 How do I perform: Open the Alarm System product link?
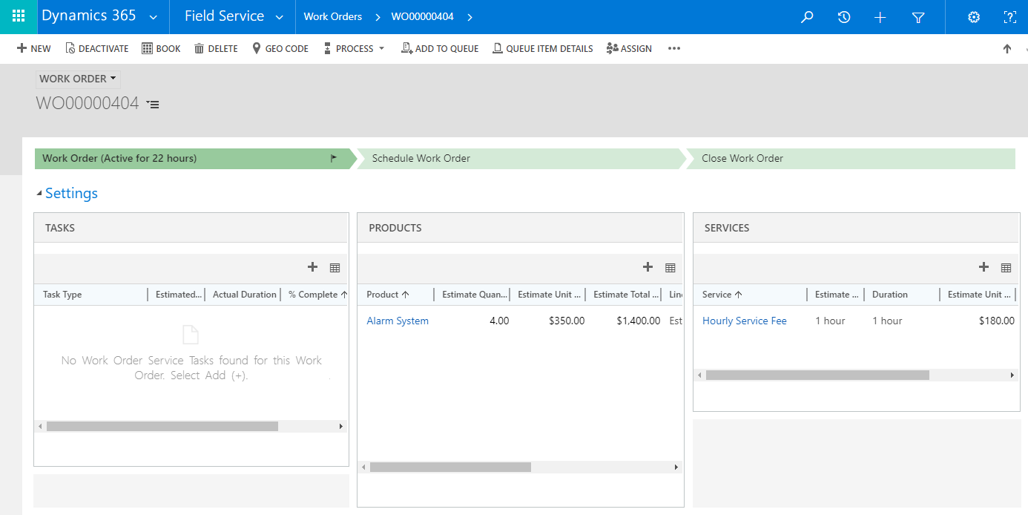click(x=398, y=321)
